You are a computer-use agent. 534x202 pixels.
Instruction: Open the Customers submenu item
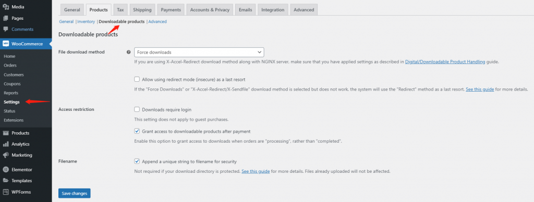coord(14,74)
